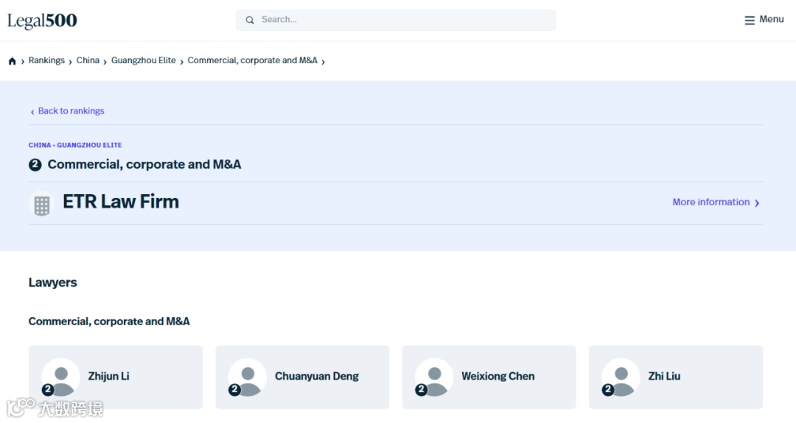This screenshot has width=796, height=423.
Task: Open the Zhi Liu lawyer card
Action: pyautogui.click(x=676, y=377)
